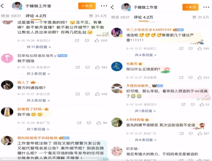Toggle like on 天使抗体缺失 comment
Screen dimensions: 212x161
pyautogui.click(x=202, y=104)
